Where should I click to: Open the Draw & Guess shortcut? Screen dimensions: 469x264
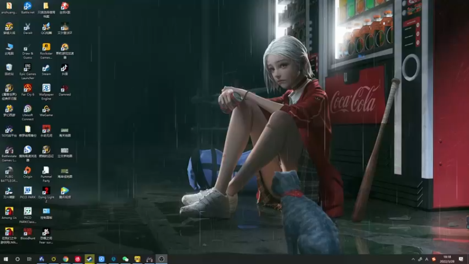[28, 51]
